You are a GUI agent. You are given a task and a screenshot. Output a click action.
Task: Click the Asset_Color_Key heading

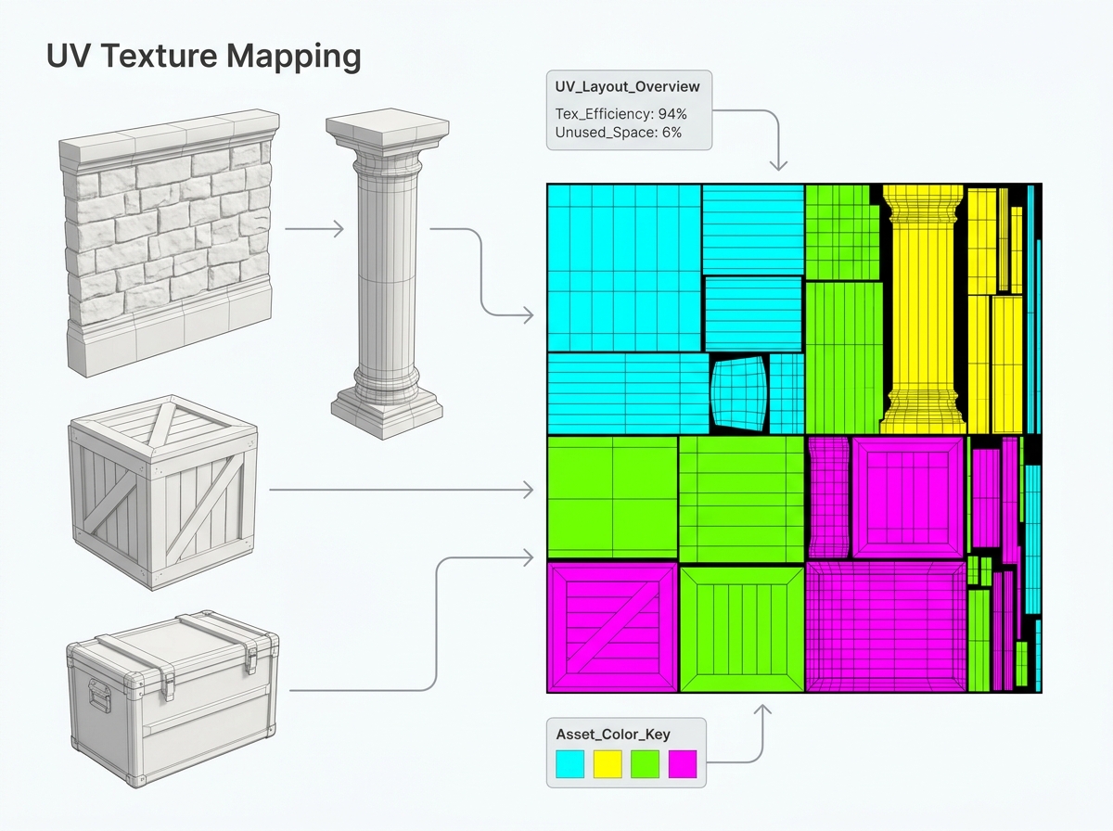click(613, 735)
